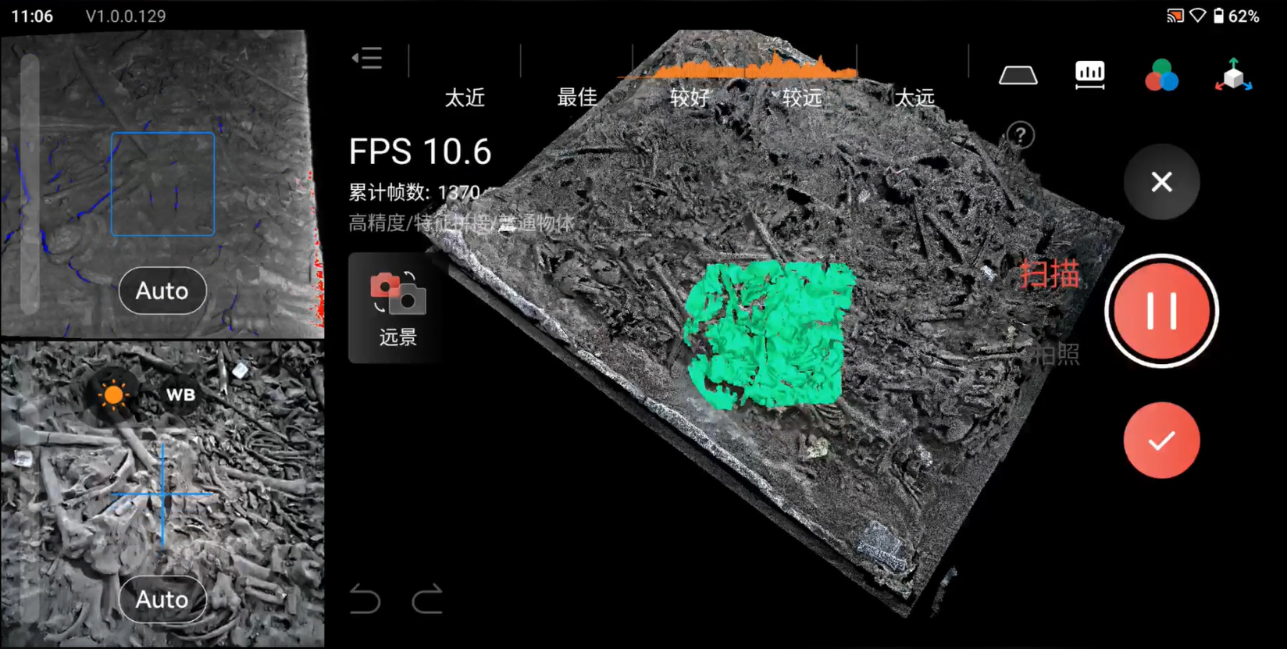Open the distance histogram ruler icon
1287x649 pixels.
click(x=1089, y=75)
